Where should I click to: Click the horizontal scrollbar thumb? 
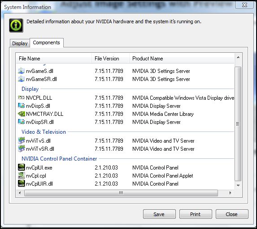point(121,193)
